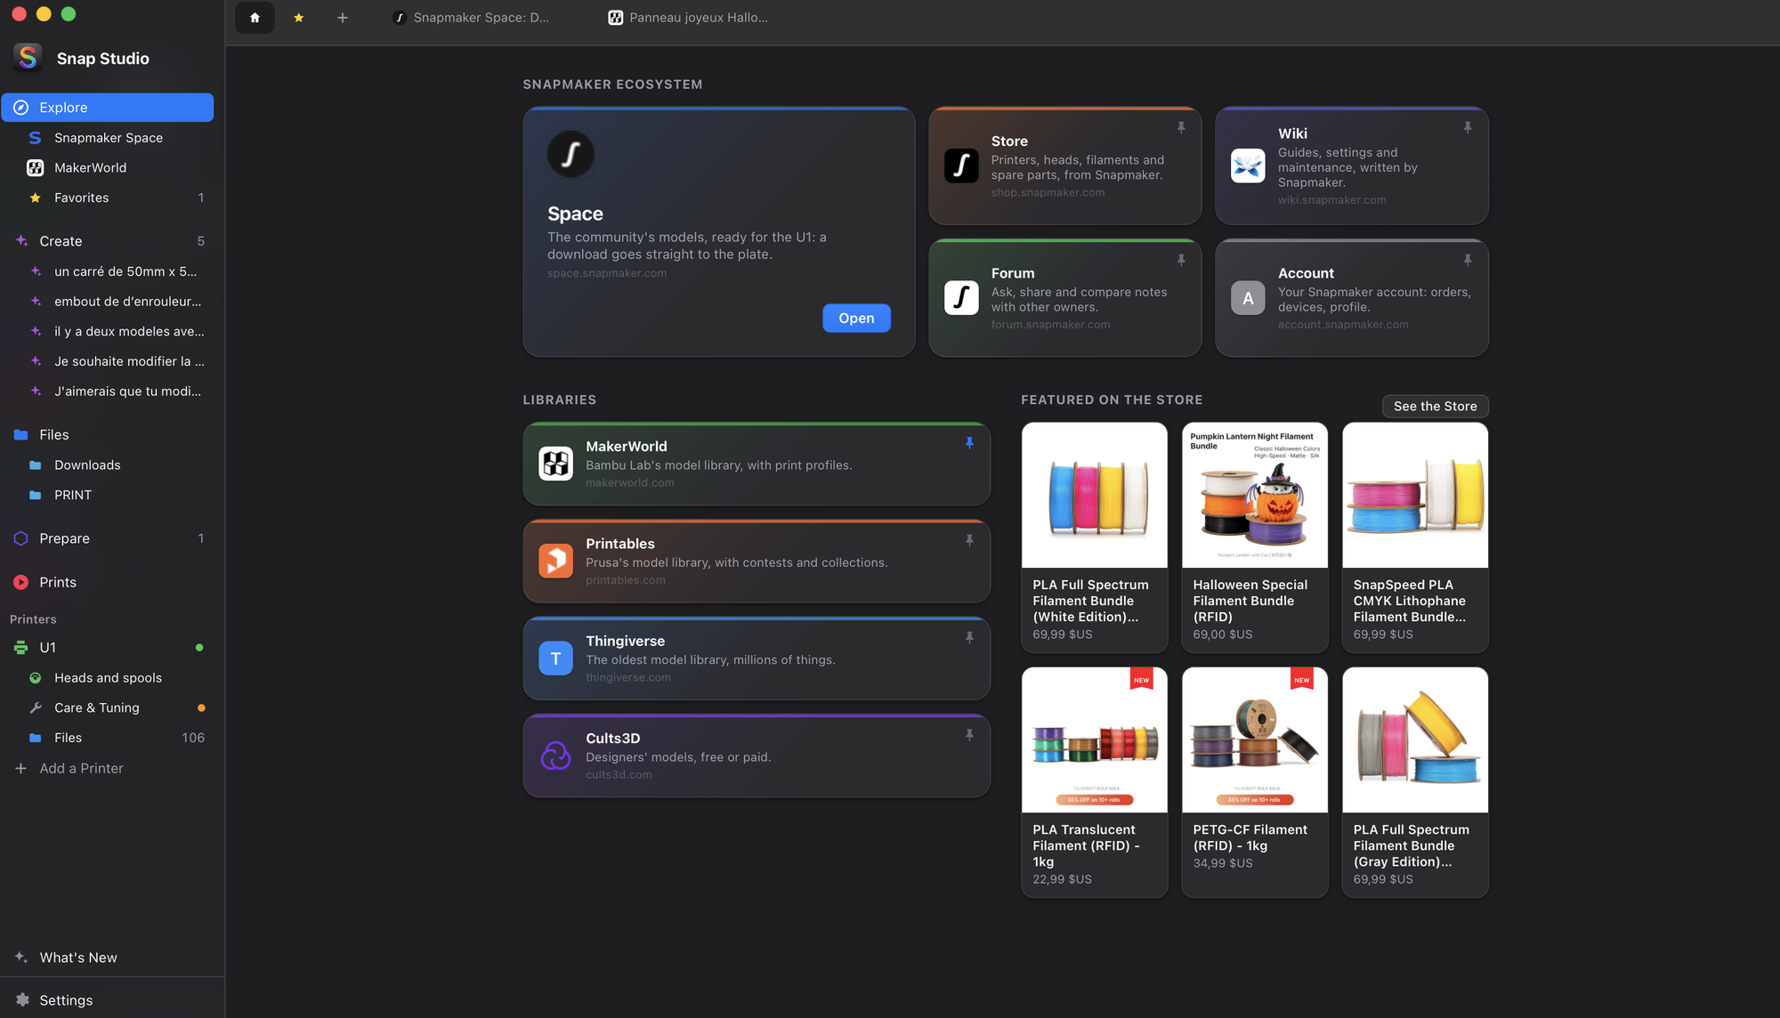The height and width of the screenshot is (1018, 1780).
Task: Go to Prints section
Action: [x=108, y=582]
